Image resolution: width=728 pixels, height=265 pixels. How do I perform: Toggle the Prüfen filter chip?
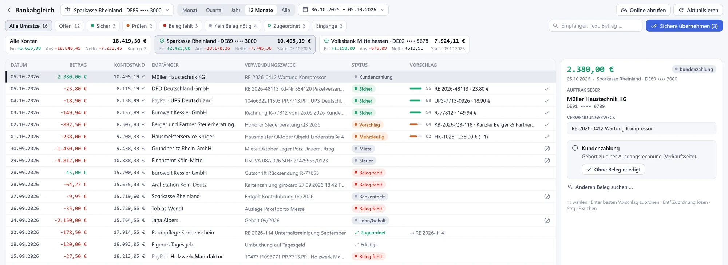(139, 26)
